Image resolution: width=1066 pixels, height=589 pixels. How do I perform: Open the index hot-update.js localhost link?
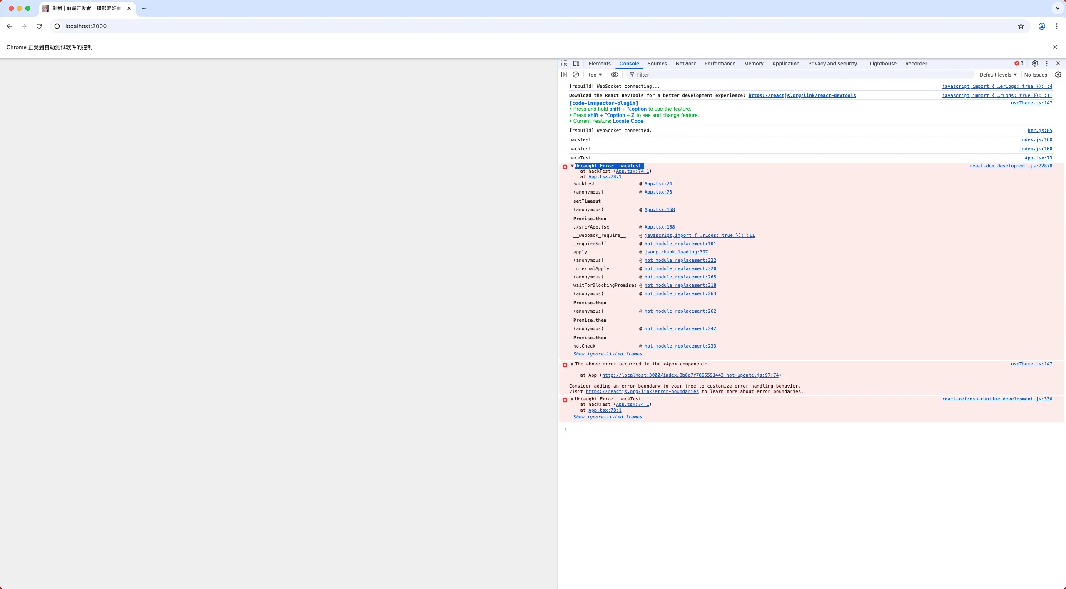[690, 375]
